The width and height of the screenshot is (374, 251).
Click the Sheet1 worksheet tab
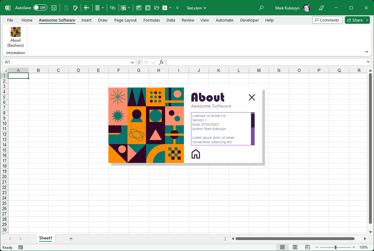pos(45,238)
